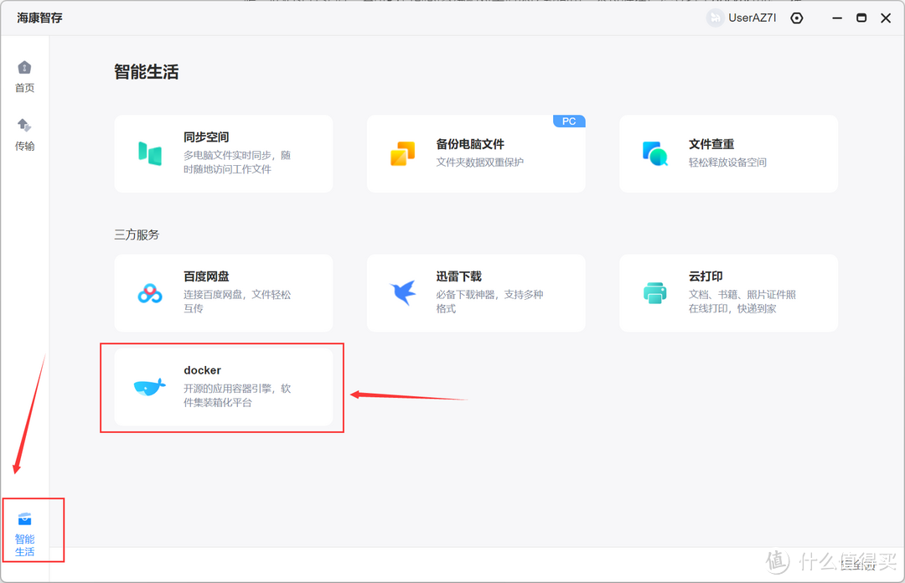Select the docker whale icon
905x583 pixels.
[148, 387]
